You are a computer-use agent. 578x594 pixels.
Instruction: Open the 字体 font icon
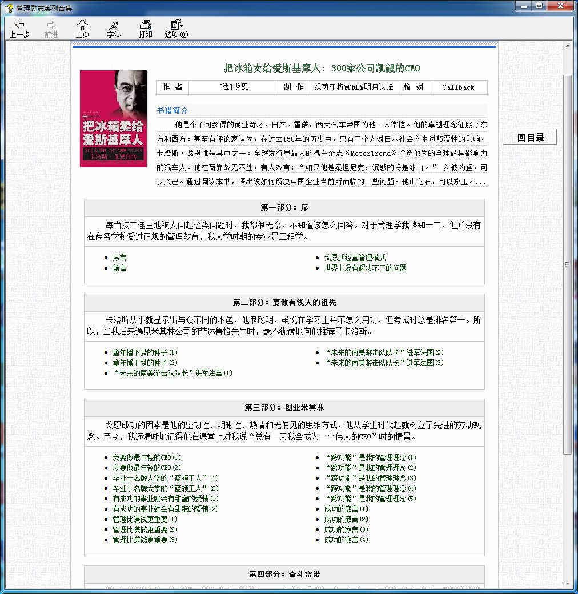click(x=114, y=29)
